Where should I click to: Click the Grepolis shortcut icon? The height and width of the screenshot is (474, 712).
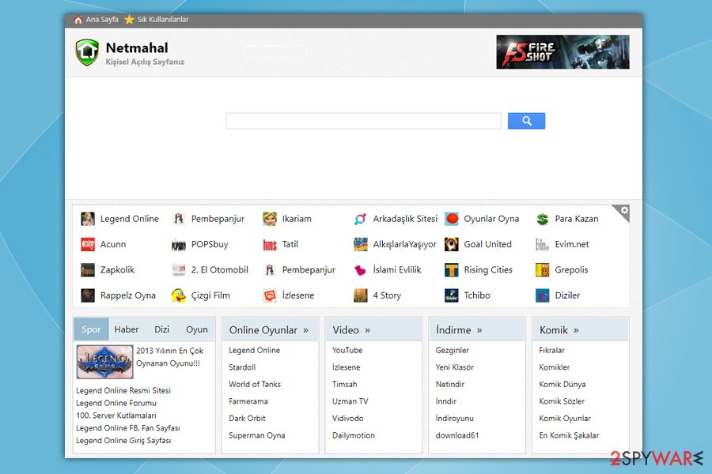click(543, 270)
